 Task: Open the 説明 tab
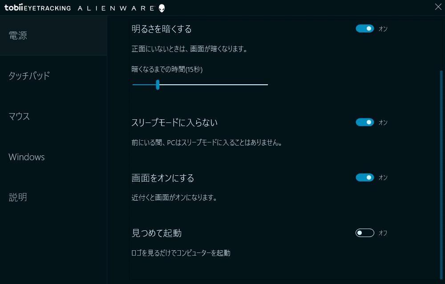coord(18,197)
